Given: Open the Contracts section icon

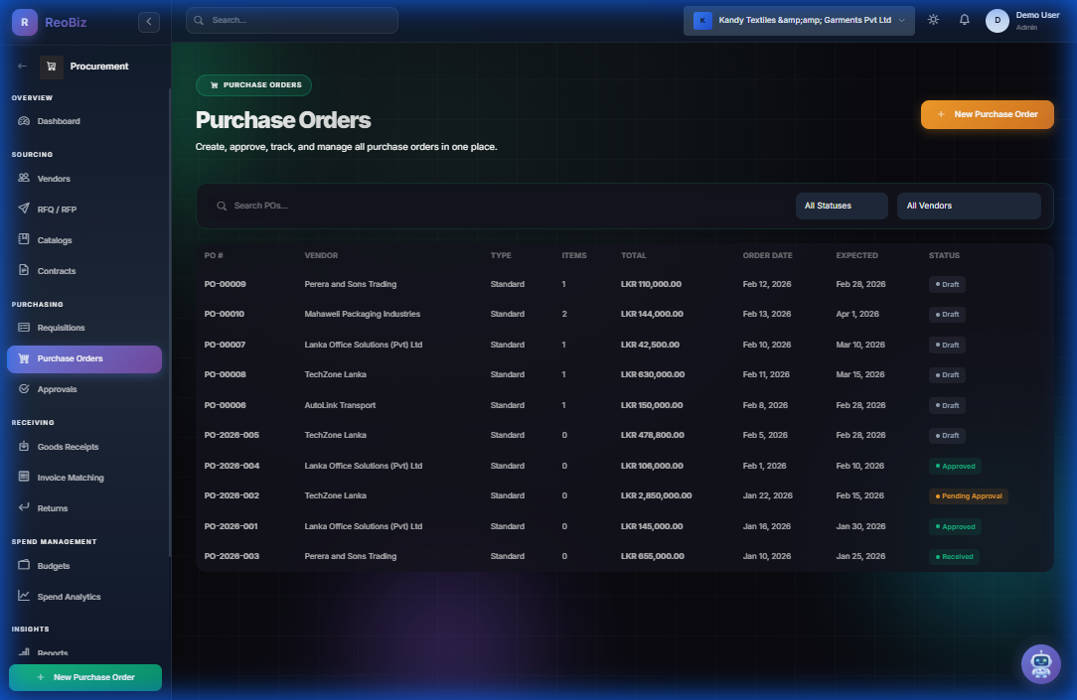Looking at the screenshot, I should (22, 270).
